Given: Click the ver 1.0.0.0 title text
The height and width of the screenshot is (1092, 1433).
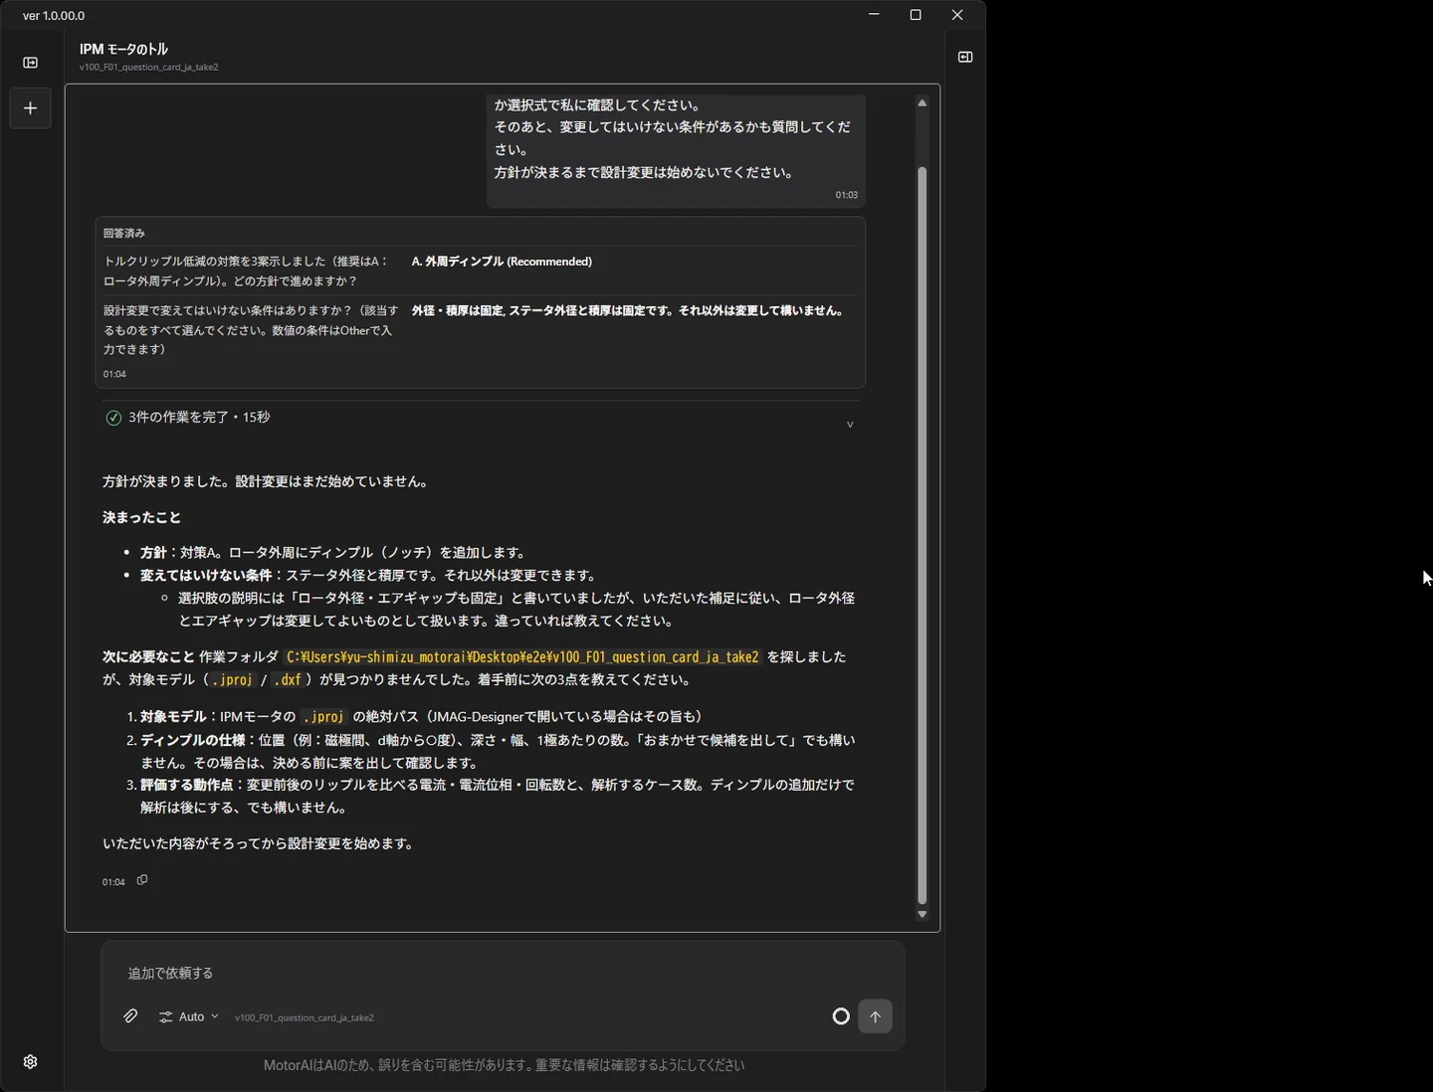Looking at the screenshot, I should pyautogui.click(x=54, y=16).
